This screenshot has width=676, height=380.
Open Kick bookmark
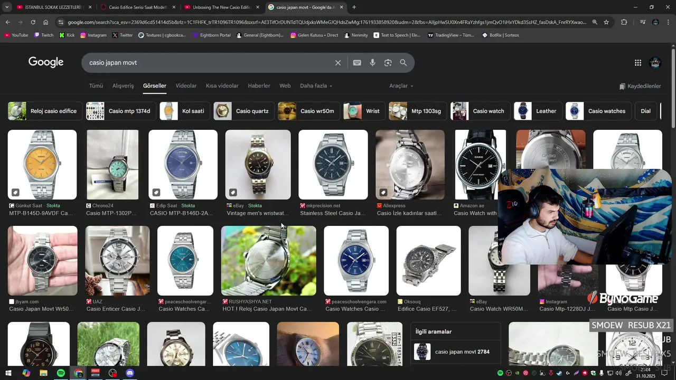tap(67, 35)
